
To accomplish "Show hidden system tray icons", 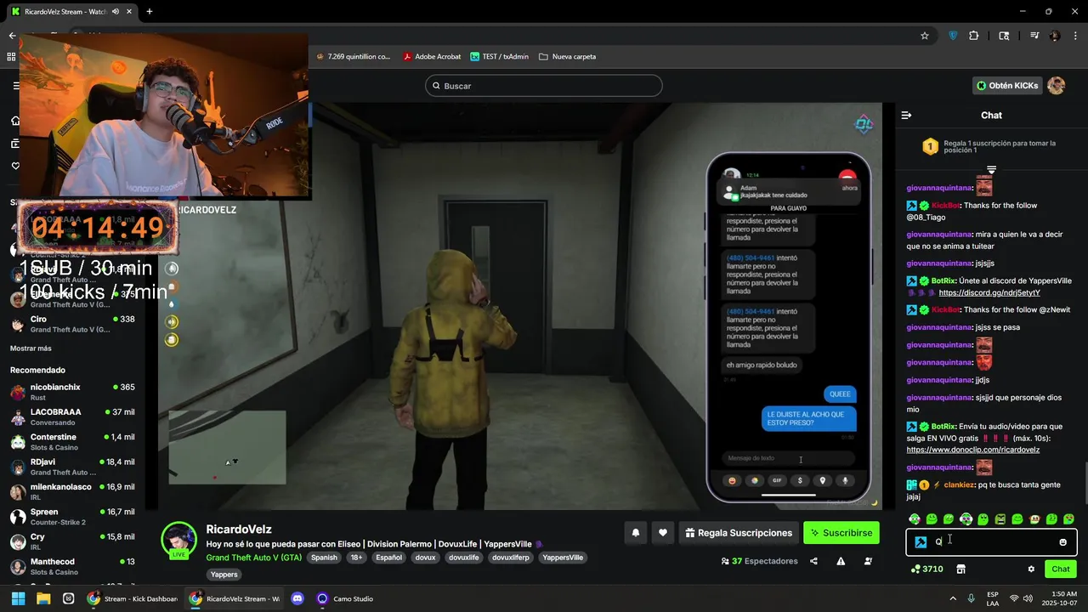I will [x=952, y=598].
